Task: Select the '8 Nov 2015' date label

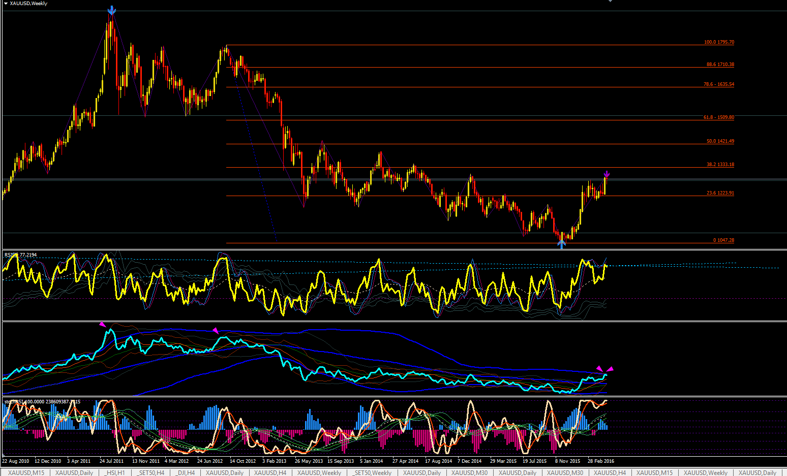Action: tap(567, 461)
